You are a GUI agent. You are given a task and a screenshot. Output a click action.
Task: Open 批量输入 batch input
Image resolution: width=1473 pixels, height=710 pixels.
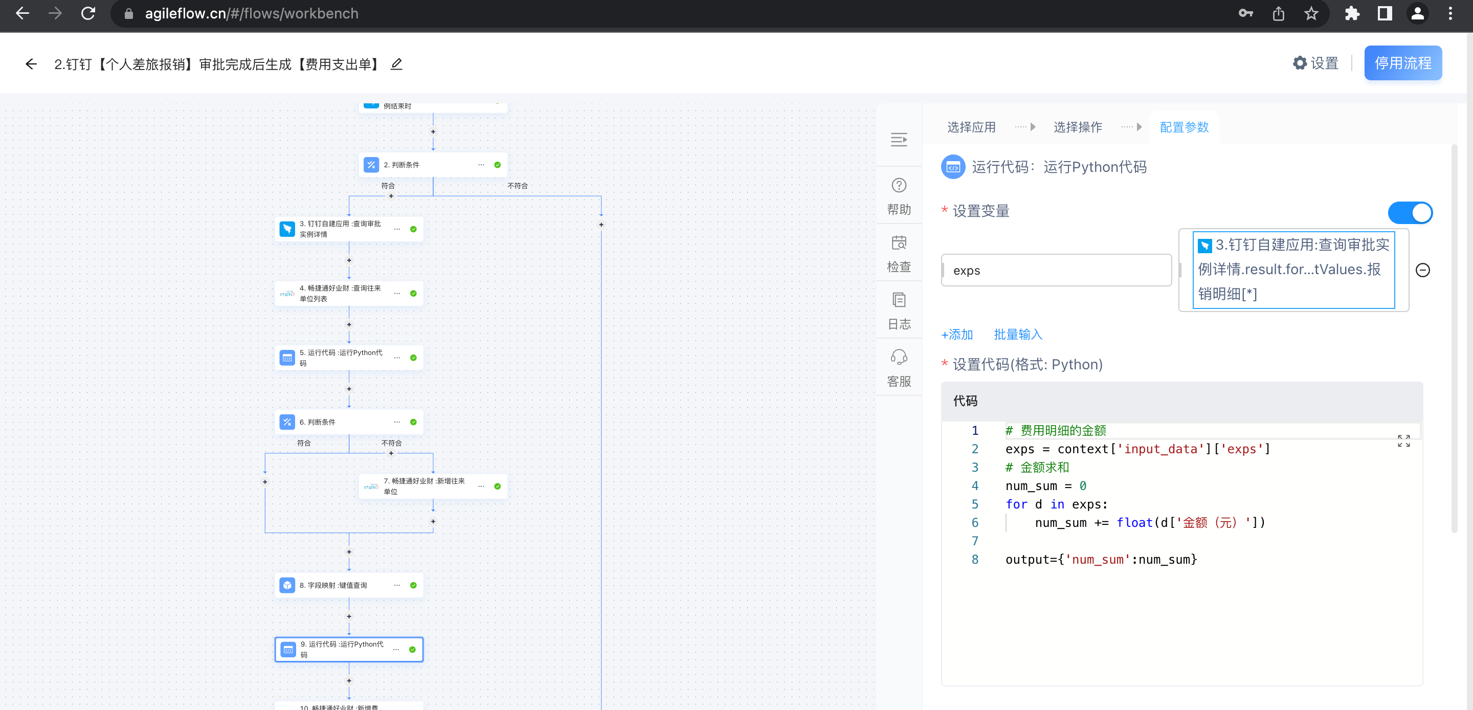pos(1018,334)
